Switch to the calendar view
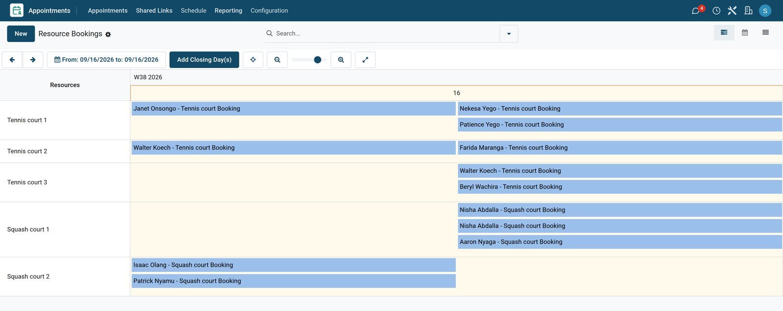The width and height of the screenshot is (783, 311). pyautogui.click(x=745, y=33)
